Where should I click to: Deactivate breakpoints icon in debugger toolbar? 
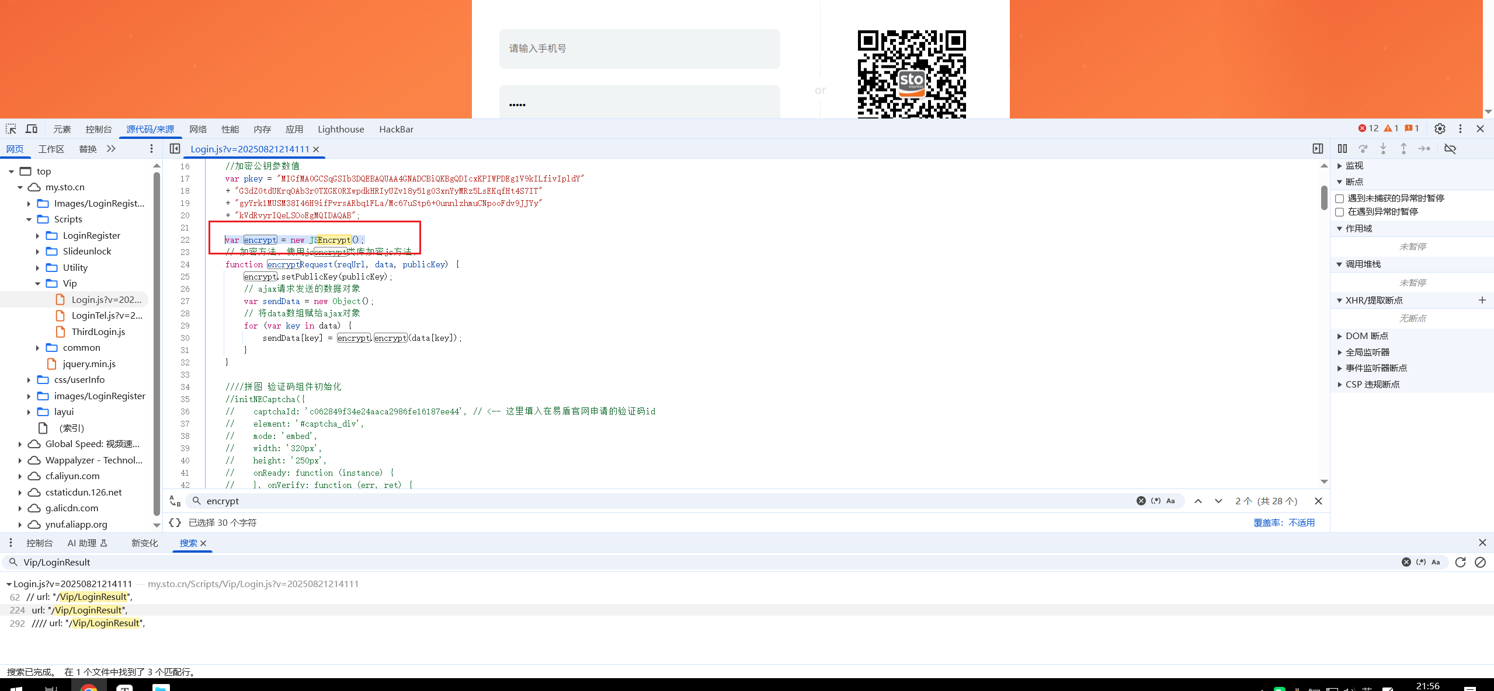pos(1450,149)
